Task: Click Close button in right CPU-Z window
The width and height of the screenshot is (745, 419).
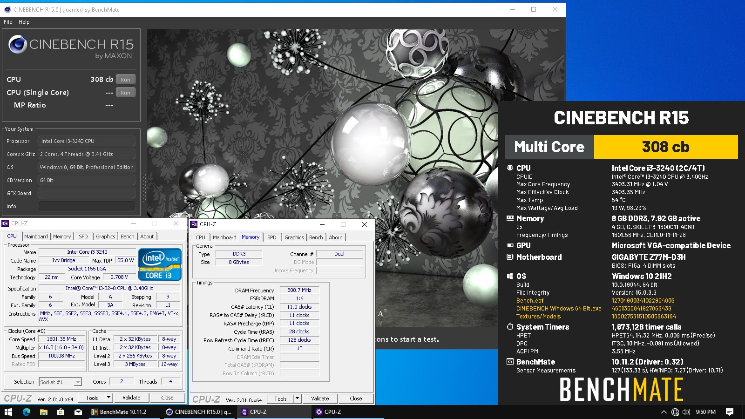Action: tap(356, 399)
